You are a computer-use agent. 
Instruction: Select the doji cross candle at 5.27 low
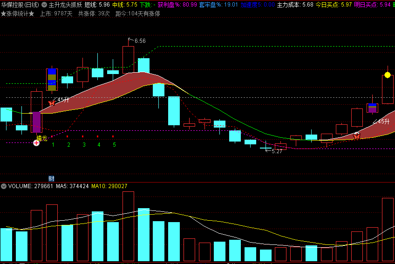(x=266, y=148)
